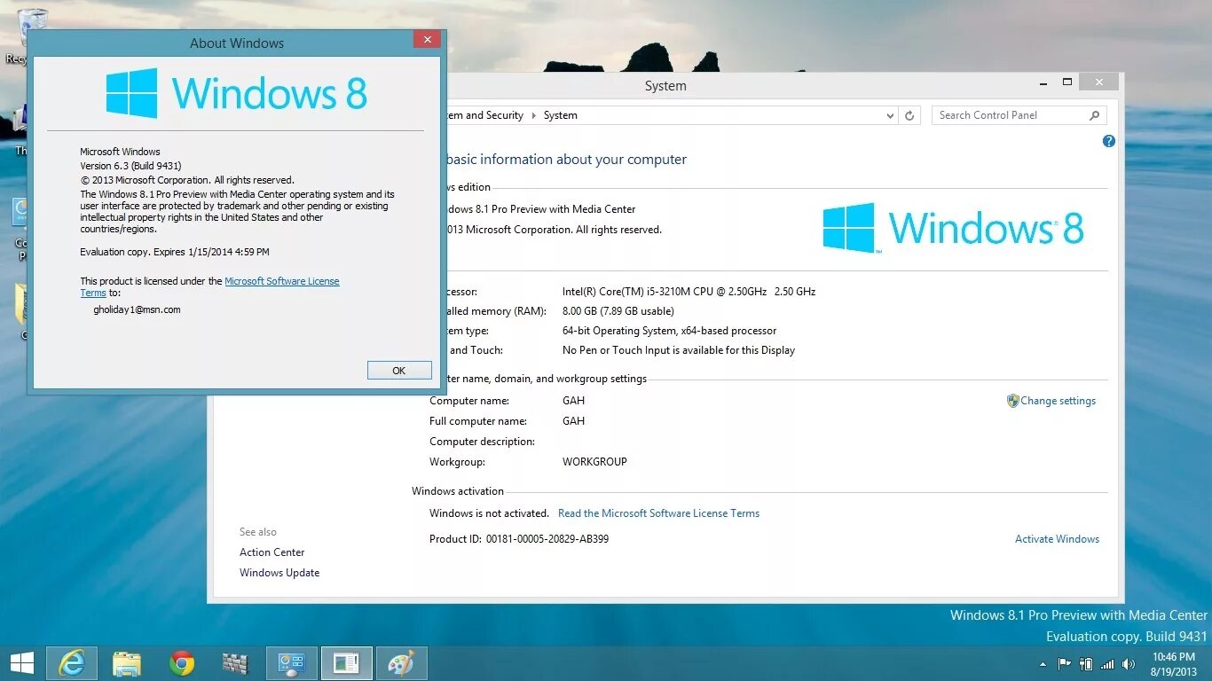
Task: Open System help question mark icon
Action: (x=1108, y=141)
